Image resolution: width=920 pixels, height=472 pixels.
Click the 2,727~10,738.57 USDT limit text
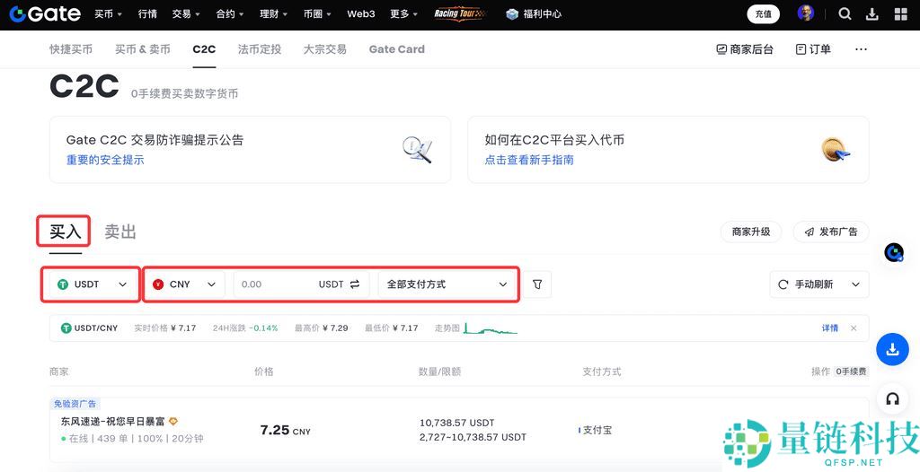[473, 437]
